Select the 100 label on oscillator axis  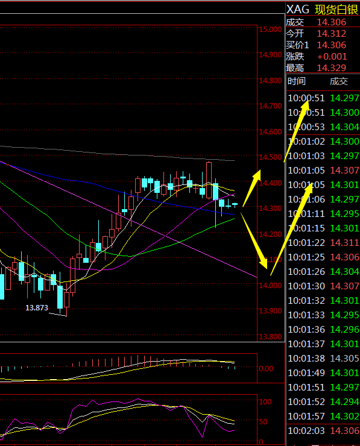[x=265, y=402]
